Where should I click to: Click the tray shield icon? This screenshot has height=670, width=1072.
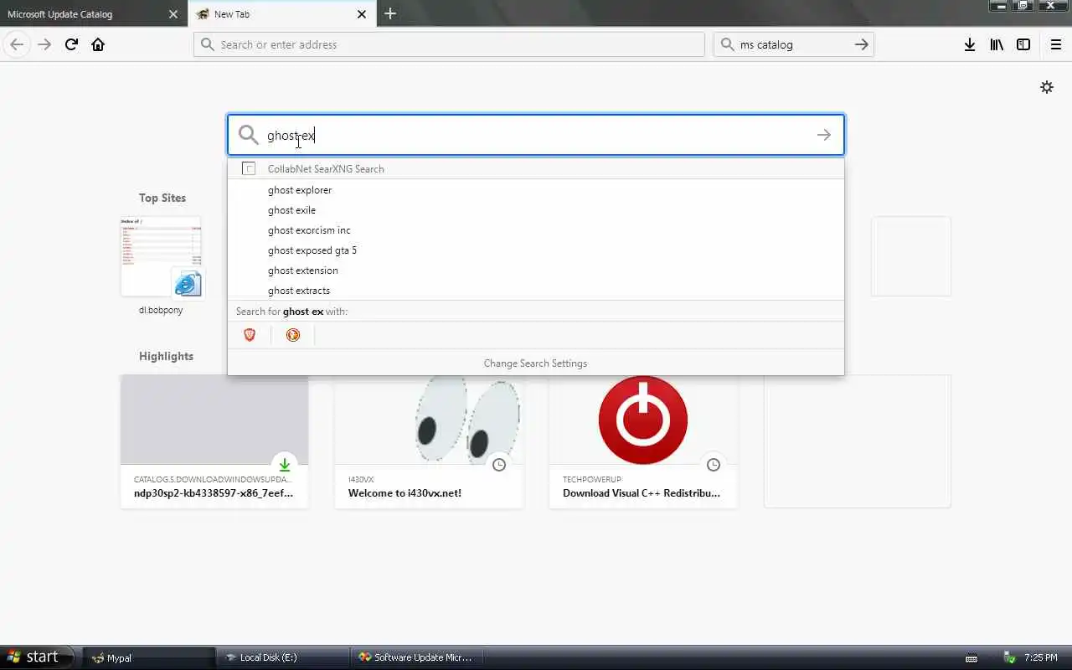coord(1010,658)
